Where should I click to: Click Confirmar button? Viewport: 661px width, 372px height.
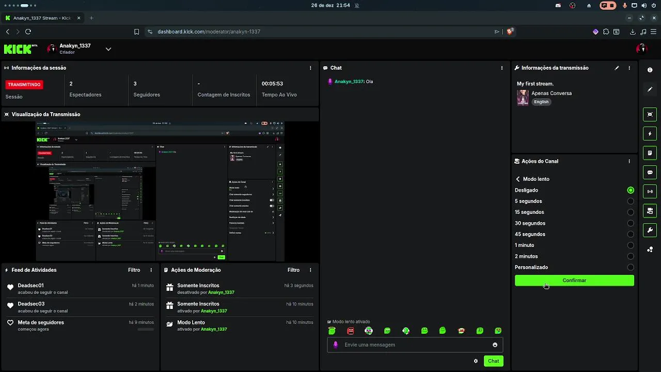[x=574, y=281]
